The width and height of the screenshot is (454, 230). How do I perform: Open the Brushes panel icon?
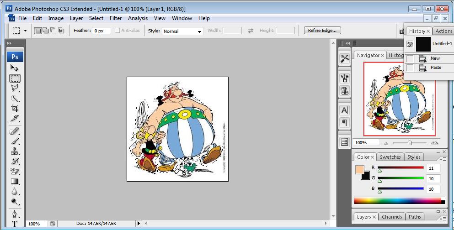[344, 78]
